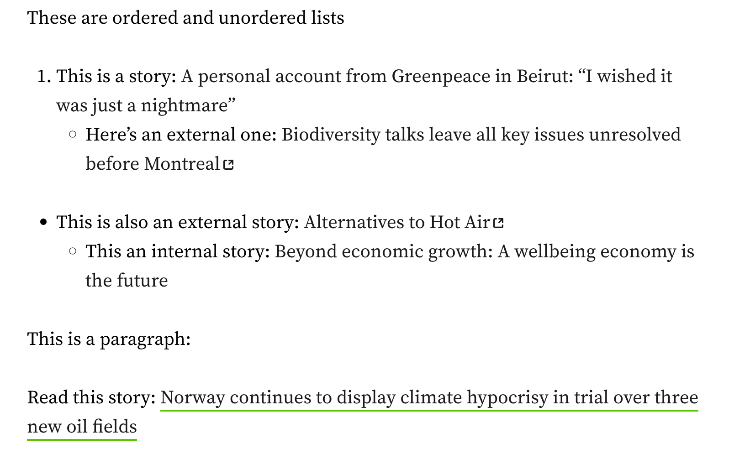
Task: Open the Norway continues to display climate hypocrisy link
Action: (429, 398)
